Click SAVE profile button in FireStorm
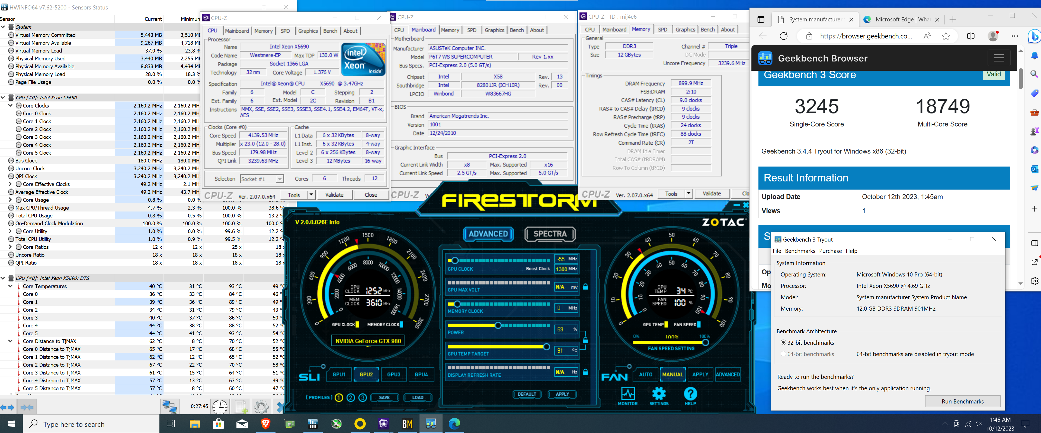Image resolution: width=1041 pixels, height=433 pixels. click(x=384, y=398)
